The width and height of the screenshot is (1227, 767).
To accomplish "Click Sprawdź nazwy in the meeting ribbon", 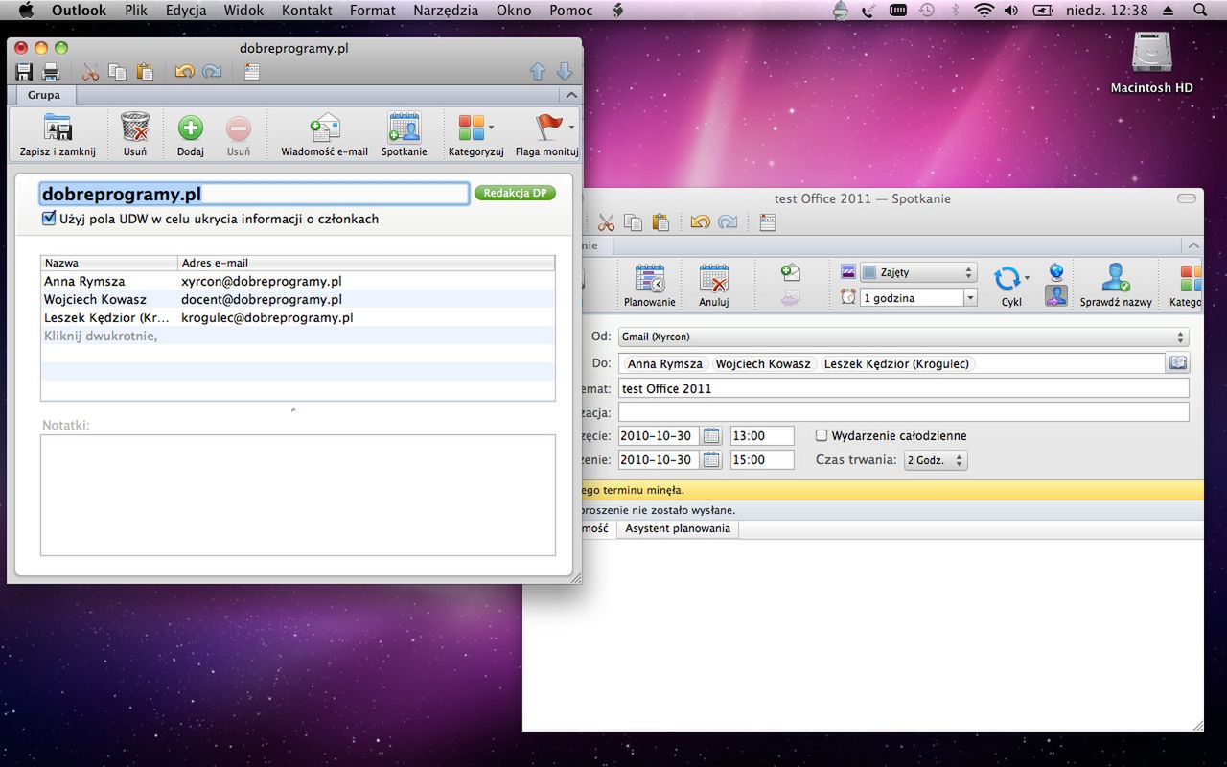I will click(1116, 286).
